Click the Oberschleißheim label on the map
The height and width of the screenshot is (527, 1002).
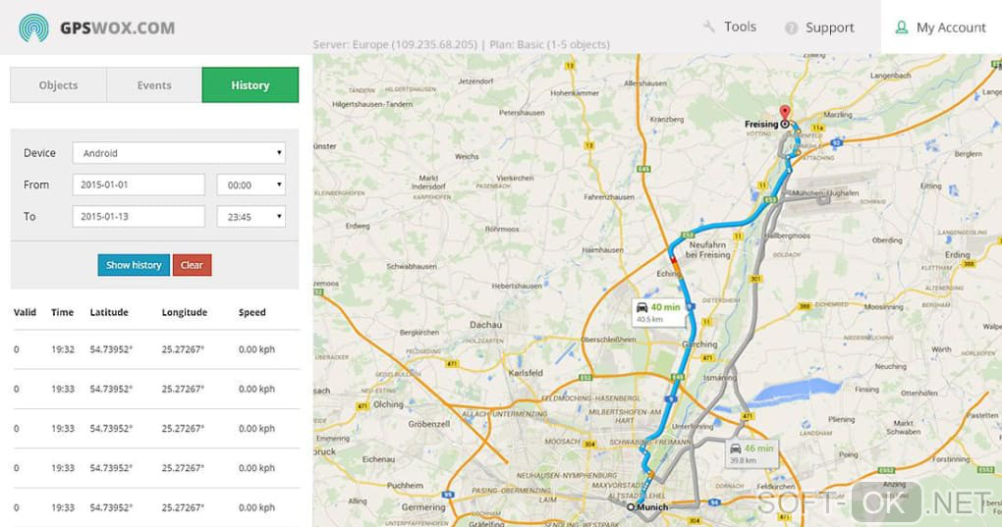(x=608, y=340)
